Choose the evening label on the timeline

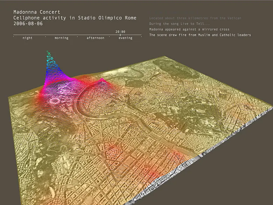click(x=125, y=38)
